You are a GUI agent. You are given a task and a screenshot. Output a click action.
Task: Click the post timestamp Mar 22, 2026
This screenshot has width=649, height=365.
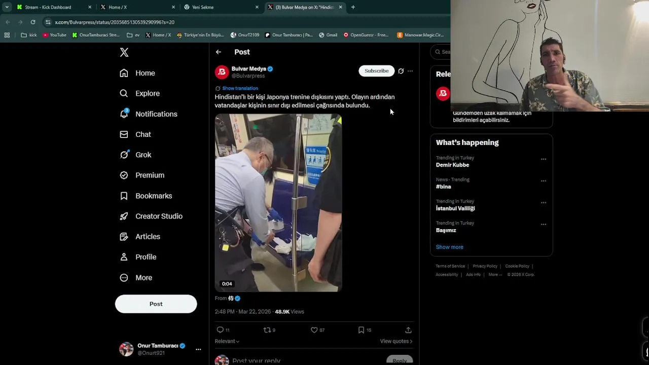coord(243,312)
